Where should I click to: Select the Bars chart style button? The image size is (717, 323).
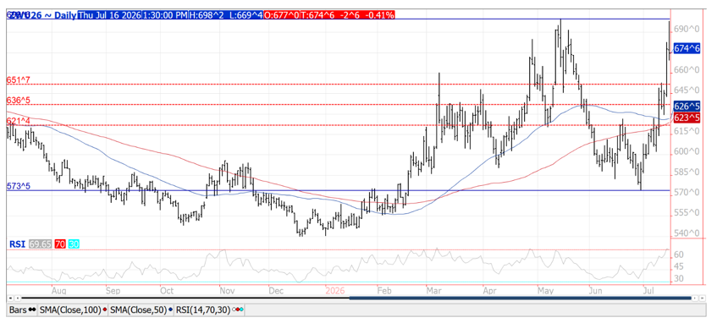click(x=22, y=309)
